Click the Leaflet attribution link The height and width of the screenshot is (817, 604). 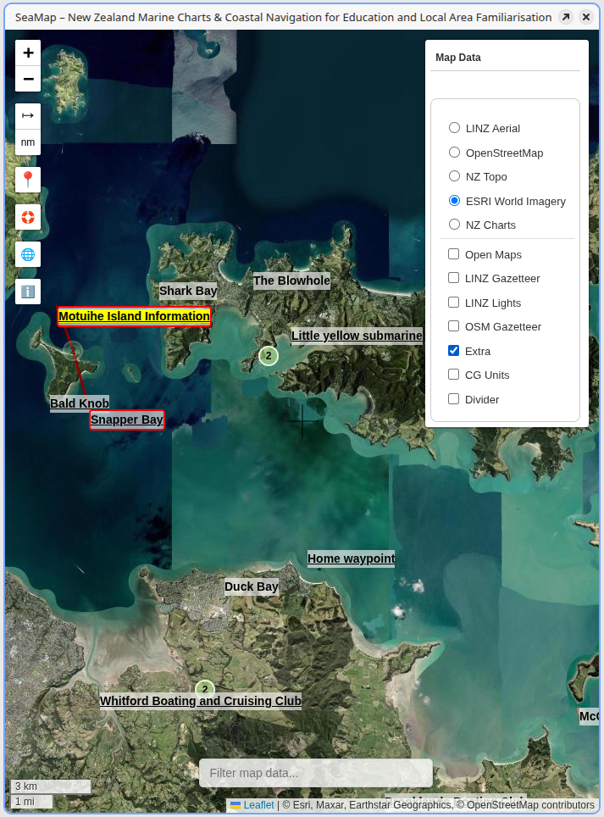click(258, 805)
